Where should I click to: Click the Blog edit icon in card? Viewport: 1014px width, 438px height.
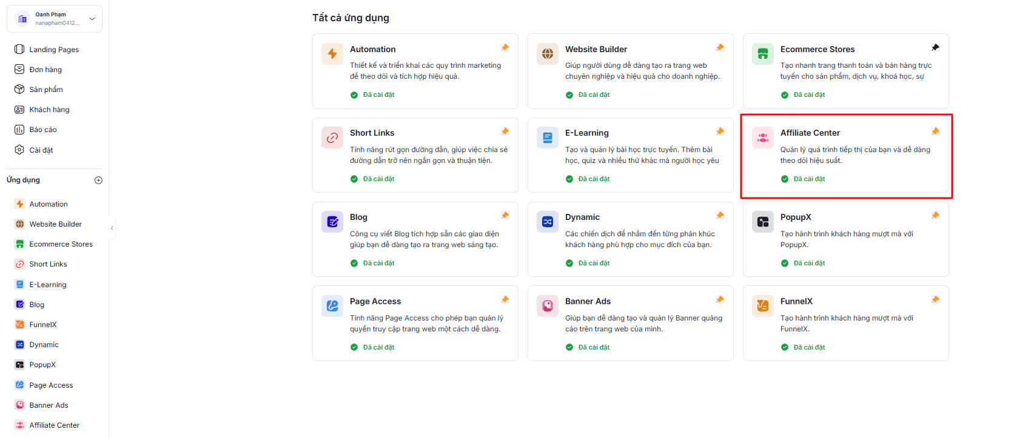coord(332,222)
